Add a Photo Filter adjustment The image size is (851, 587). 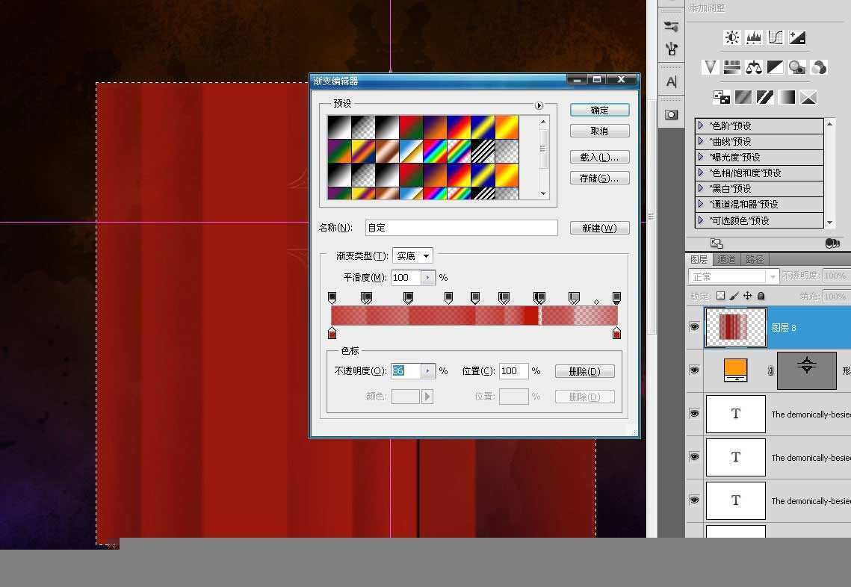pos(796,67)
